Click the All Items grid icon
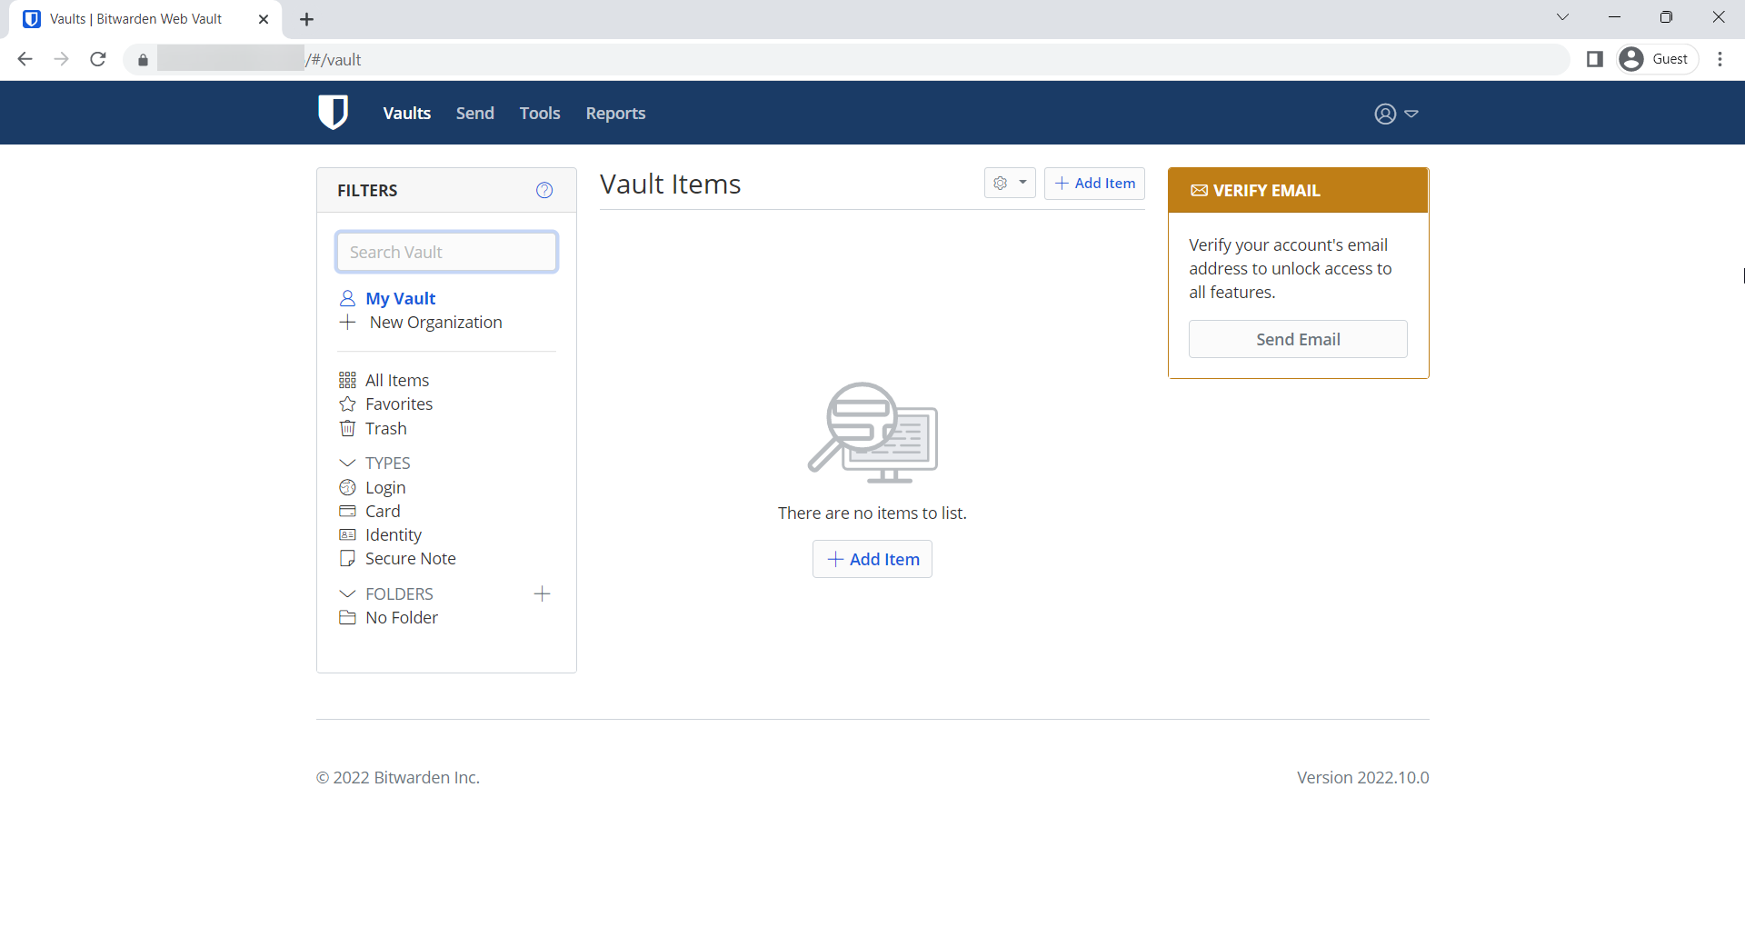The image size is (1745, 927). tap(347, 380)
